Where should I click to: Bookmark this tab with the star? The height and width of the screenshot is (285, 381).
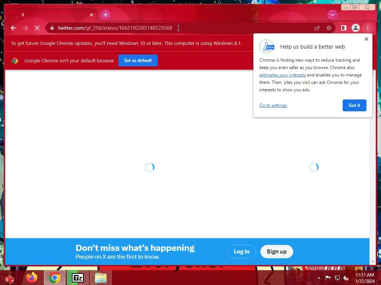tap(329, 28)
